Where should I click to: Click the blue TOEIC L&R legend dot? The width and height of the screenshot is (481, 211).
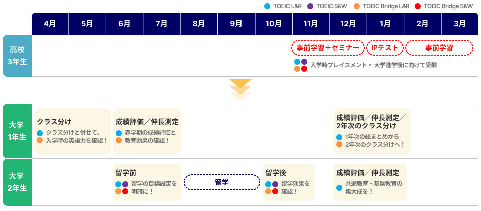coord(267,6)
